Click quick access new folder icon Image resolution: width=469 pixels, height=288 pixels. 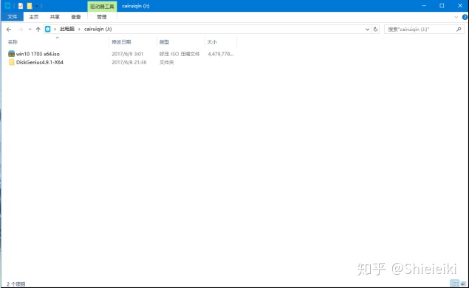pos(30,6)
